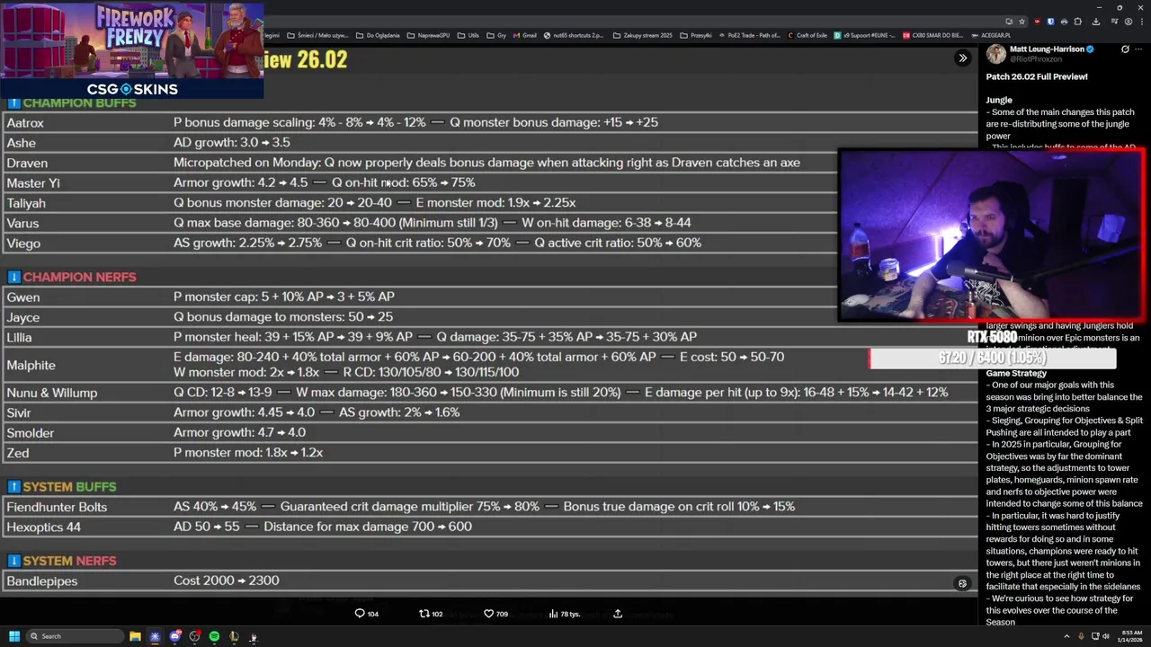Click the Grok icon beside the author name

(1125, 49)
